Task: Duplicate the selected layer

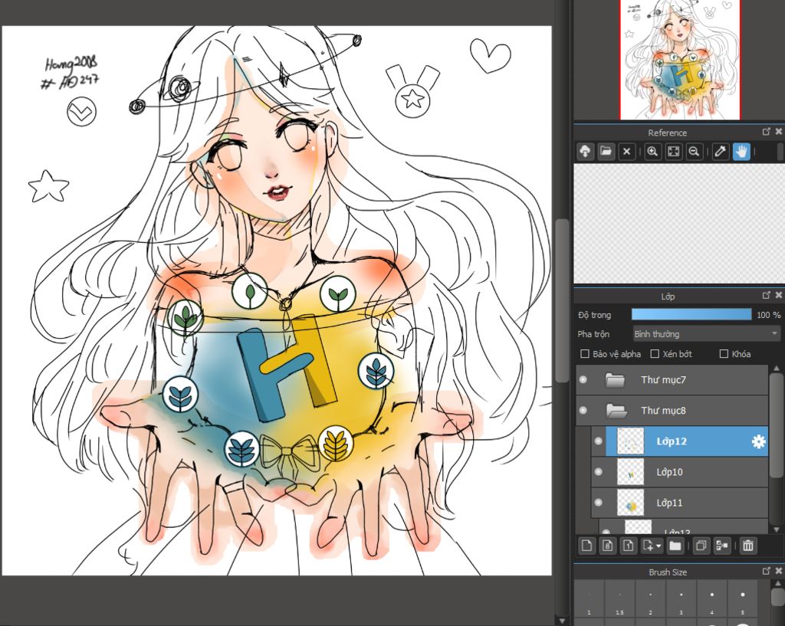Action: click(x=701, y=546)
